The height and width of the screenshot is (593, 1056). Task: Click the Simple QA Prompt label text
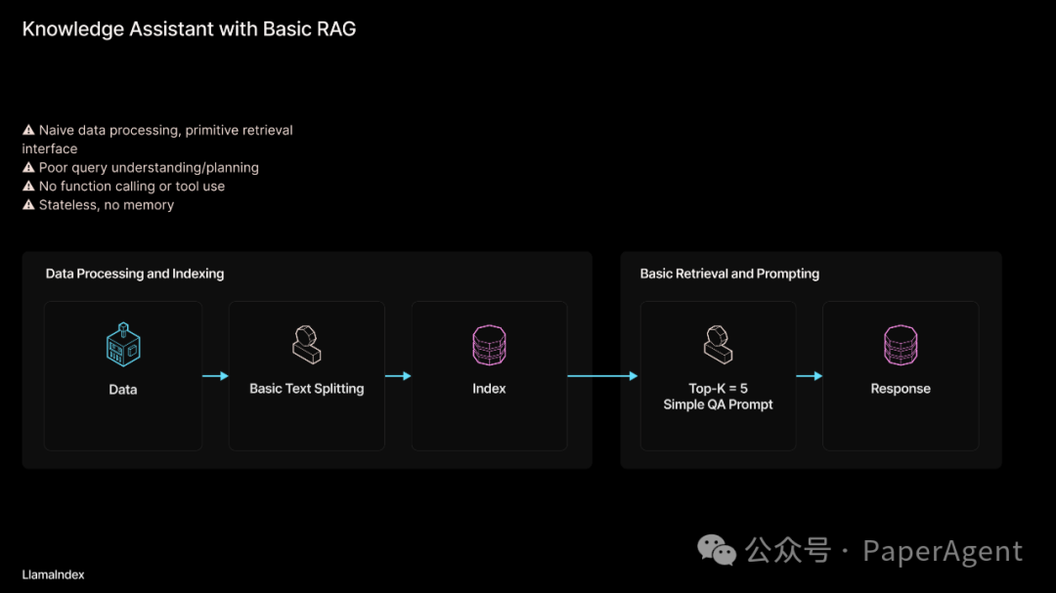click(718, 404)
